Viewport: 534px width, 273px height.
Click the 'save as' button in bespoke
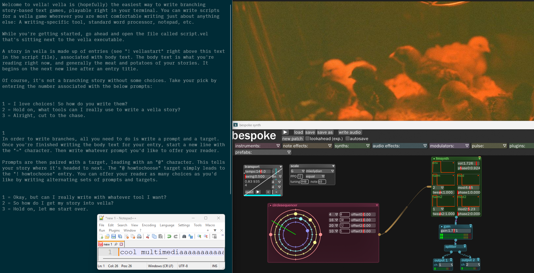325,132
